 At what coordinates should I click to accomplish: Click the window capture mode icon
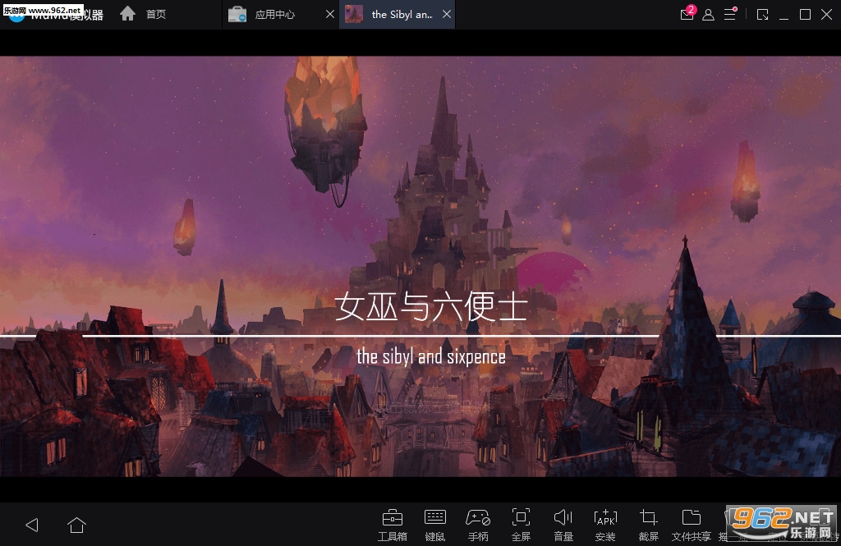[x=763, y=15]
